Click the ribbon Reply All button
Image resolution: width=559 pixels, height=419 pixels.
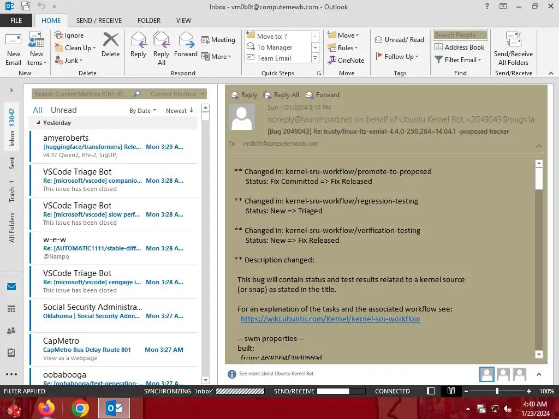pyautogui.click(x=161, y=49)
